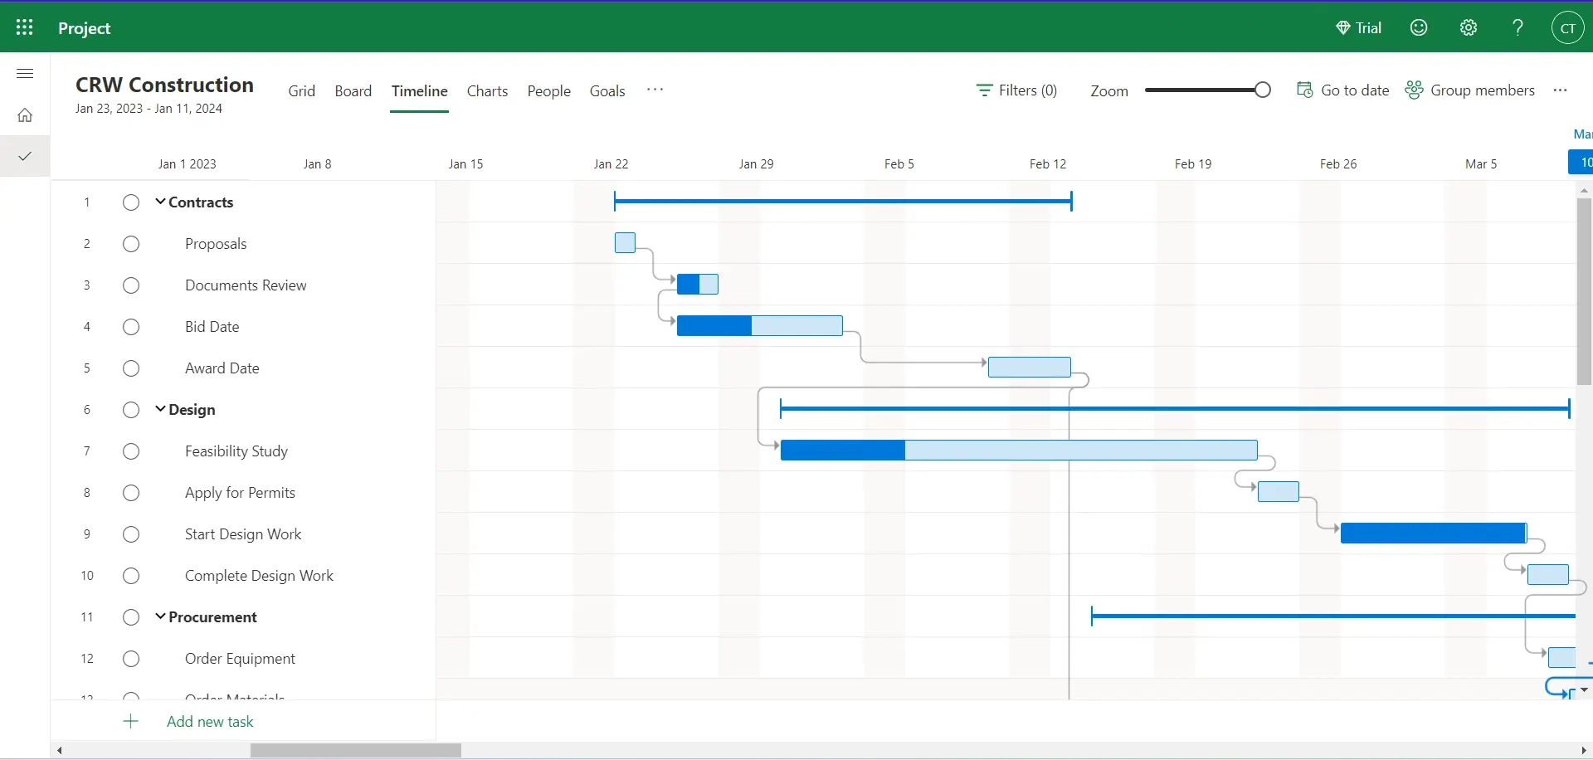
Task: Open the feedback smiley icon
Action: click(x=1418, y=27)
